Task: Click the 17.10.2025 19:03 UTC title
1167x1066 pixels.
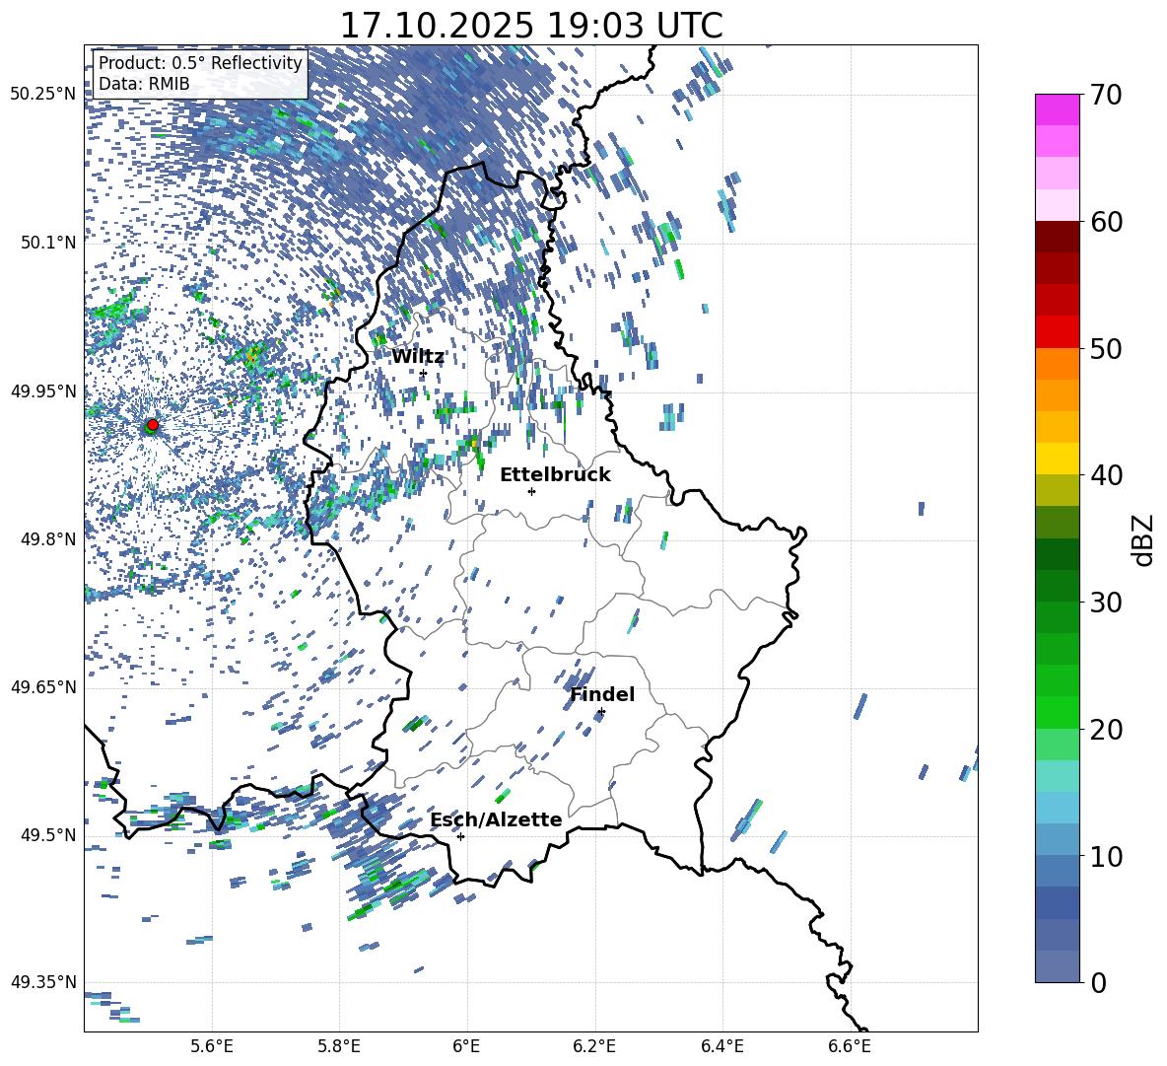Action: point(530,26)
